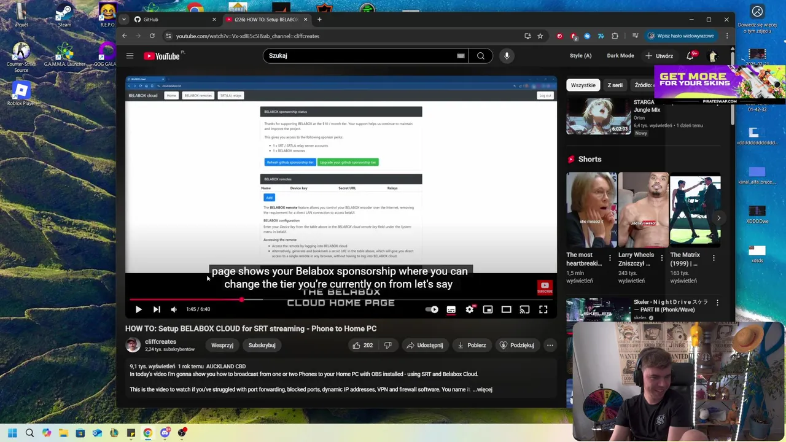This screenshot has width=786, height=442.
Task: Enter fullscreen mode
Action: point(543,309)
